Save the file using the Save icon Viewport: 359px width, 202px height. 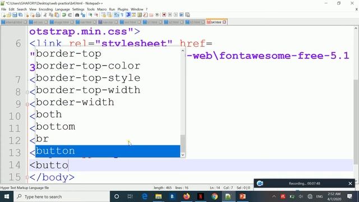(x=15, y=15)
